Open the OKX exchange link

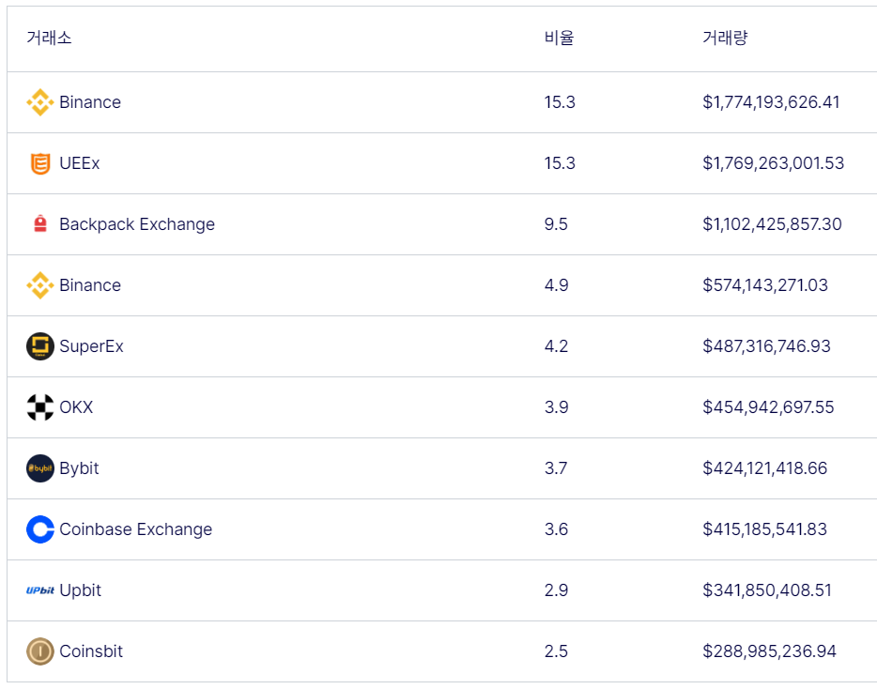(76, 407)
